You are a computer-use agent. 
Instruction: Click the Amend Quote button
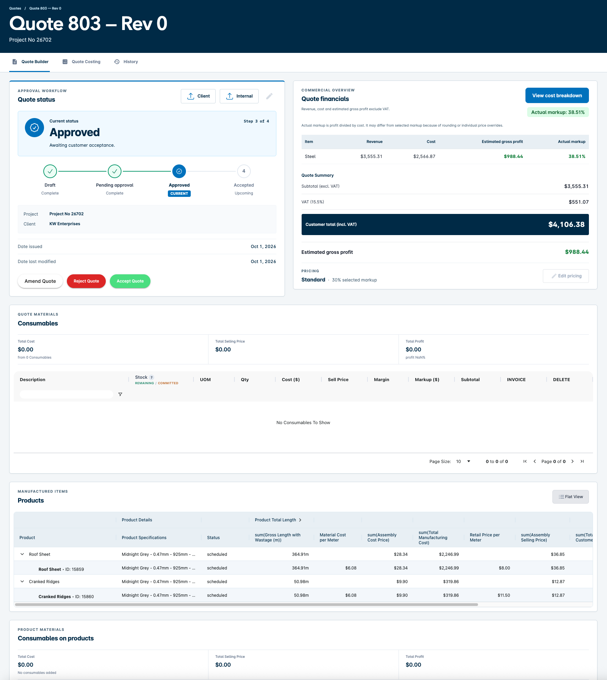coord(40,281)
